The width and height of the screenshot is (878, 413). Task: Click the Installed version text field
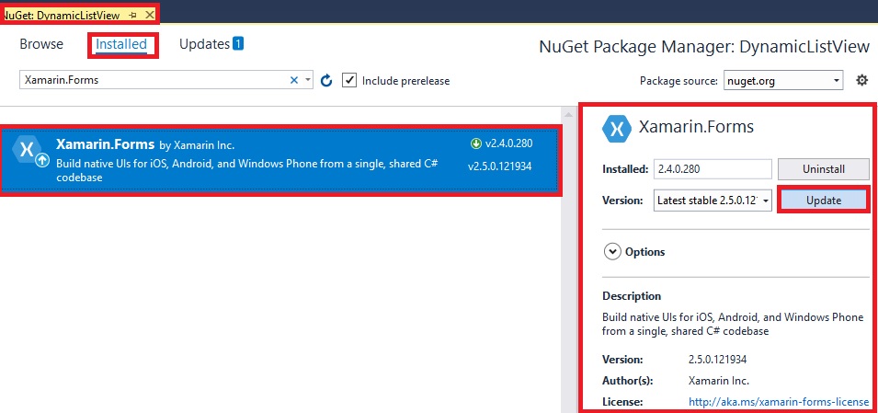713,169
